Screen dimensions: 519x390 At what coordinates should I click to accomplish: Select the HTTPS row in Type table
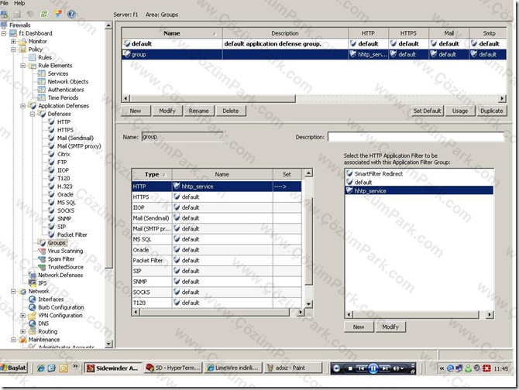(x=216, y=197)
